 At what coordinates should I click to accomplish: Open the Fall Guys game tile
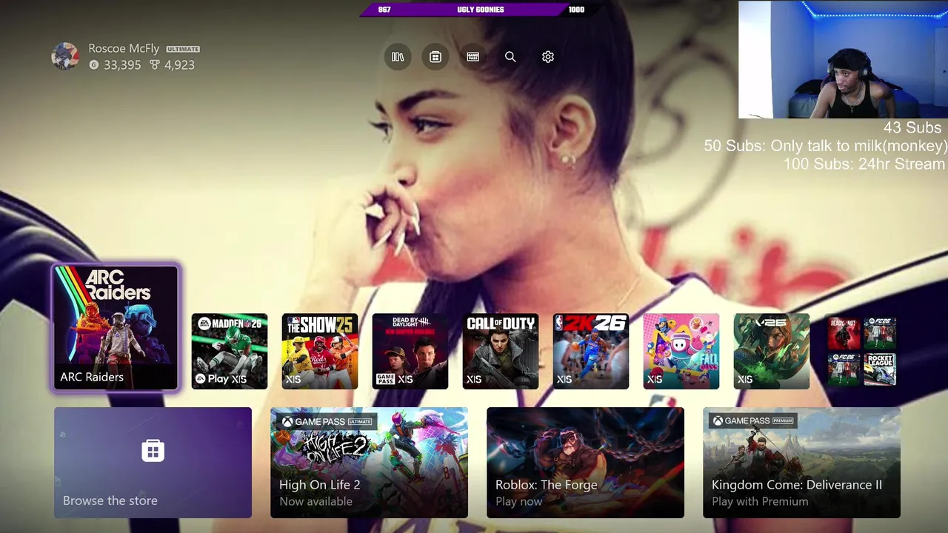(x=681, y=352)
